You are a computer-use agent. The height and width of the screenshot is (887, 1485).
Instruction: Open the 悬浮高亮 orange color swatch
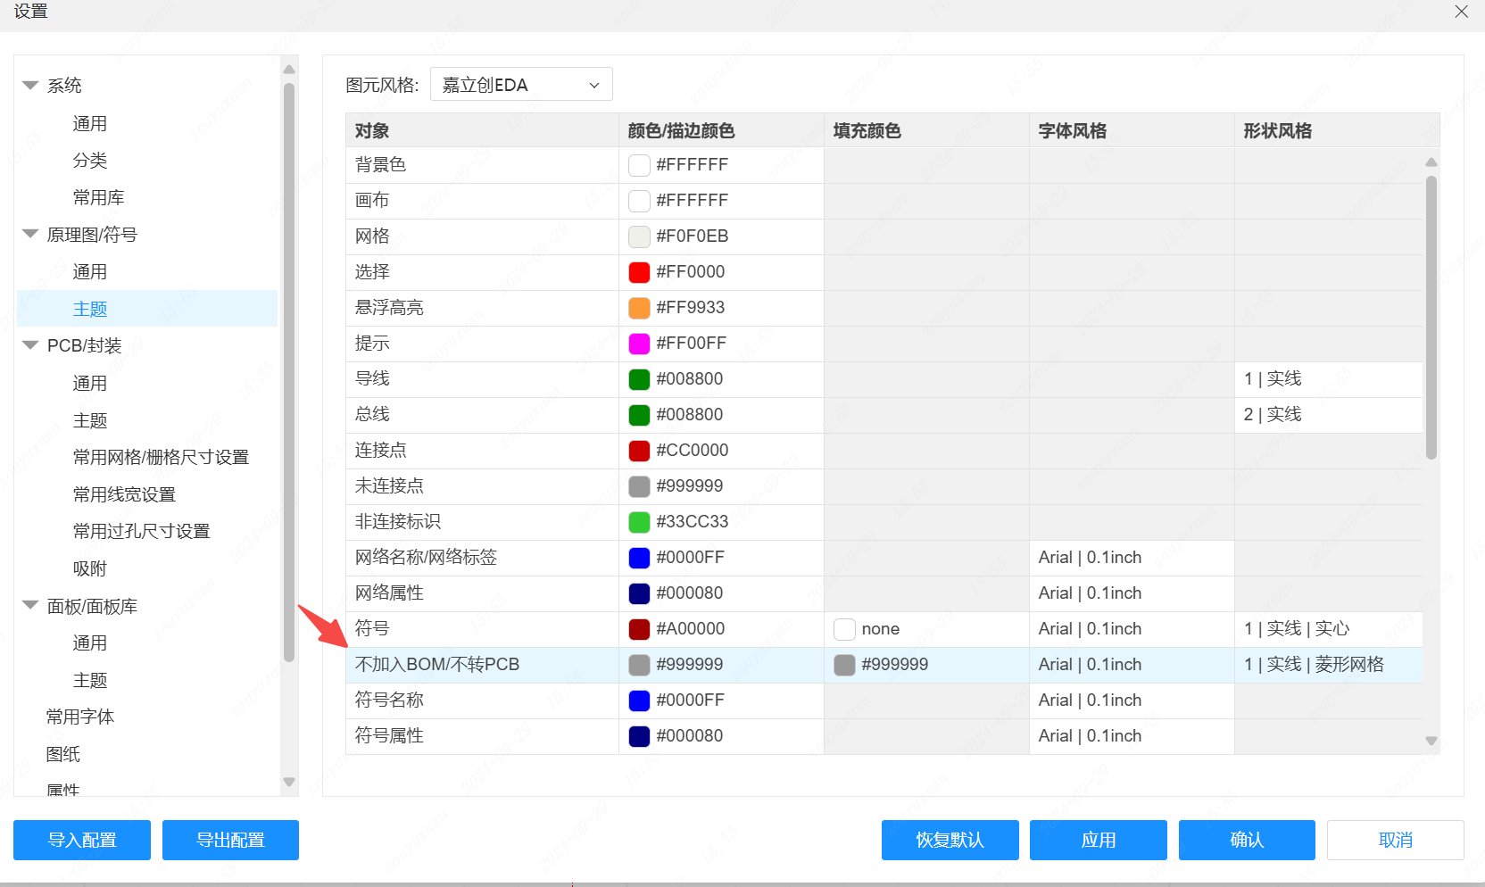(x=639, y=308)
